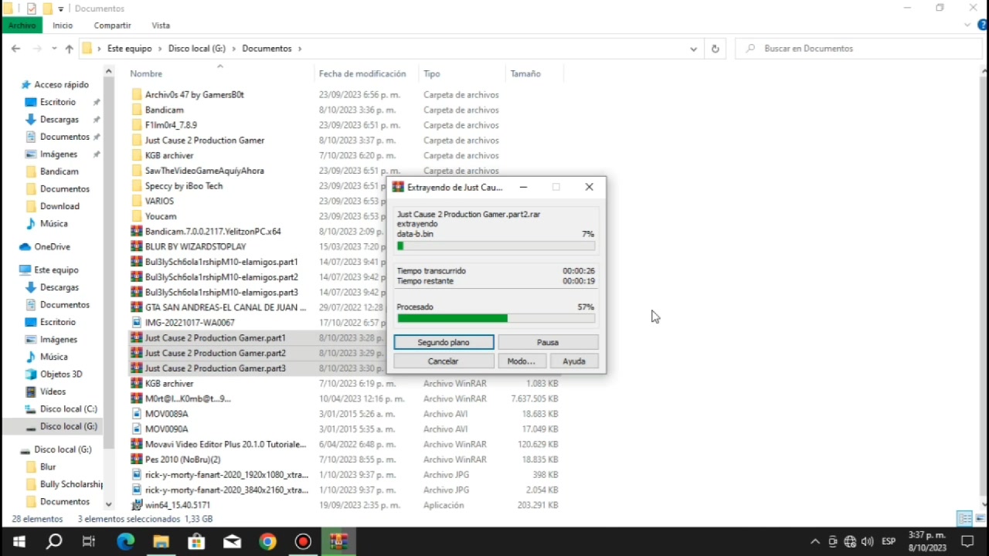Select Just Cause 2 Production Gamer folder
Screen dimensions: 989x556
205,141
